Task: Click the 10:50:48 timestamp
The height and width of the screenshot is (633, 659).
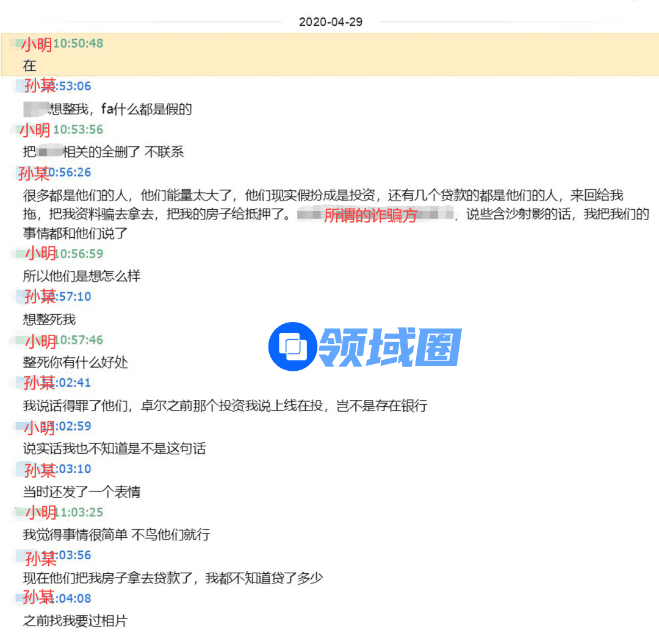Action: [78, 43]
